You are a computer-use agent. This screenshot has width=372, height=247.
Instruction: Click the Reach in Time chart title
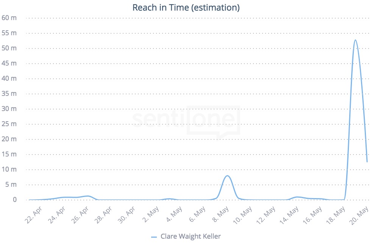coord(186,8)
